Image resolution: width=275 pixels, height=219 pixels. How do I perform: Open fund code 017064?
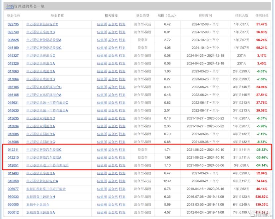point(13,79)
